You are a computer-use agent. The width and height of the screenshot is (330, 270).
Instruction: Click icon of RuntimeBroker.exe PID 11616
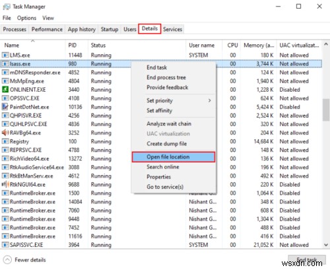[5, 236]
